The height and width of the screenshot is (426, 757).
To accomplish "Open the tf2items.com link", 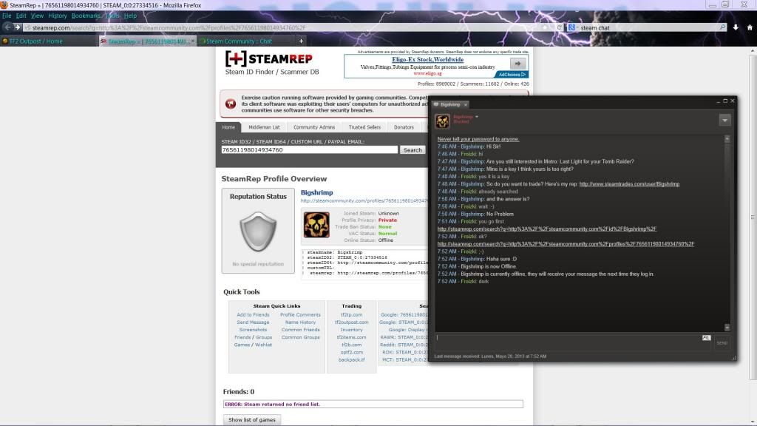I will [351, 337].
